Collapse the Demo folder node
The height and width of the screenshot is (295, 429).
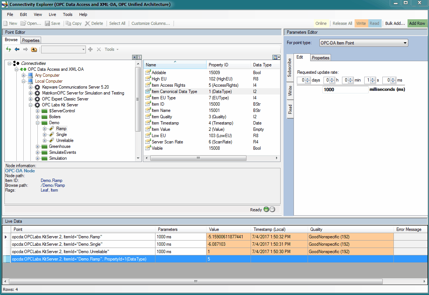pyautogui.click(x=38, y=123)
